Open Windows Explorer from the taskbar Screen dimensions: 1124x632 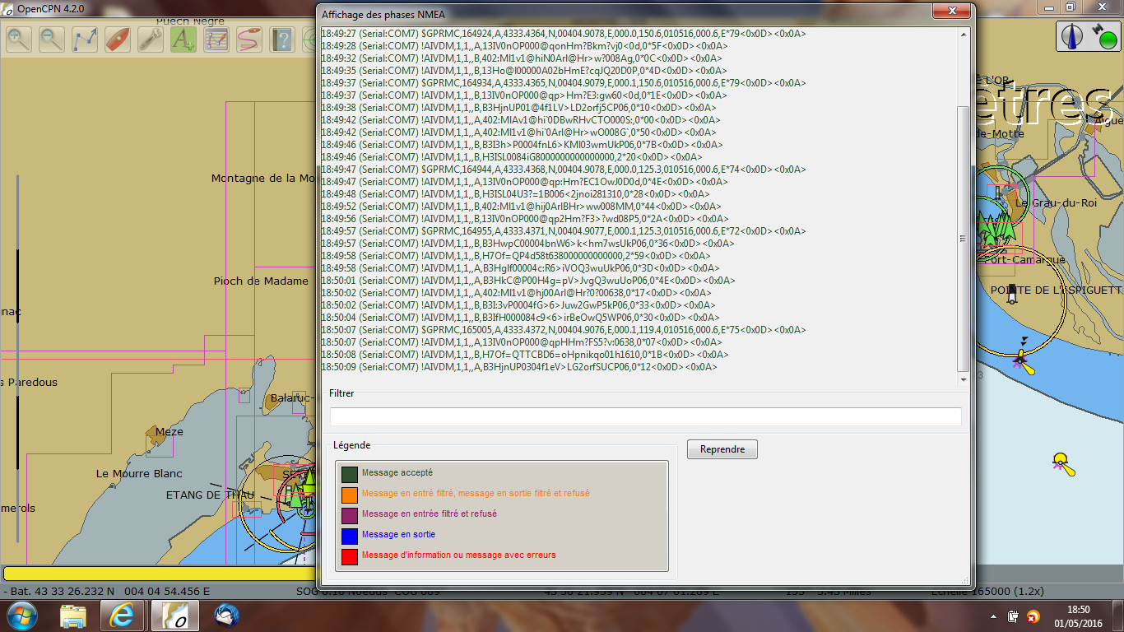[x=73, y=616]
